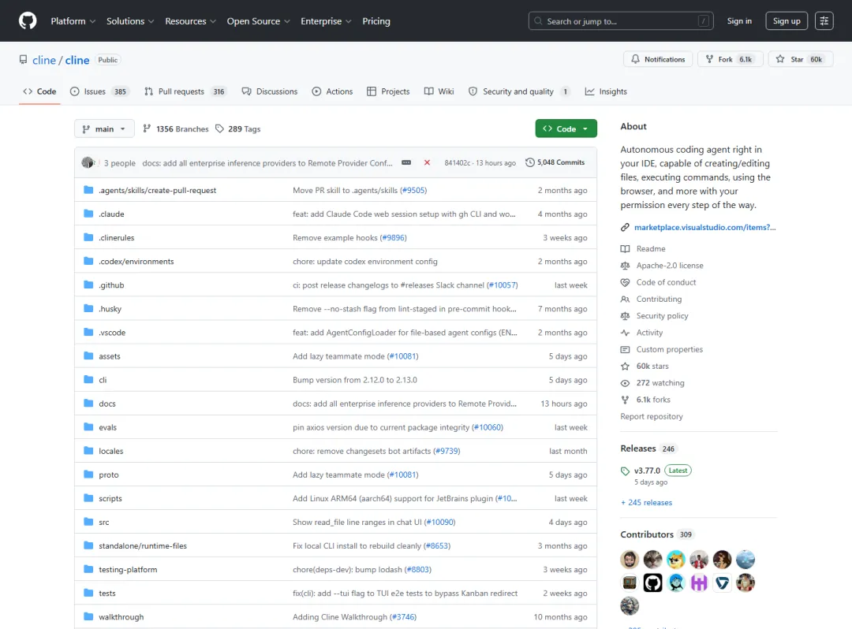Open the + 245 releases link
This screenshot has height=629, width=852.
pyautogui.click(x=647, y=503)
